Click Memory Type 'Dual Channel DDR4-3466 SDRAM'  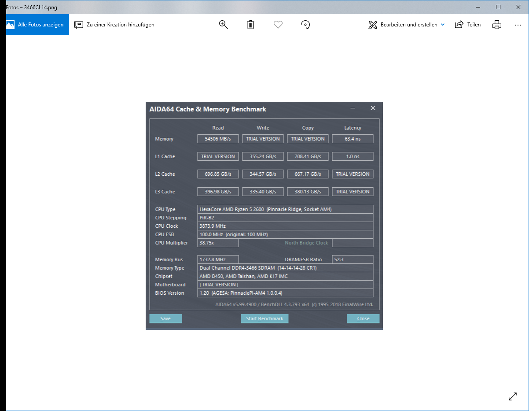point(285,268)
